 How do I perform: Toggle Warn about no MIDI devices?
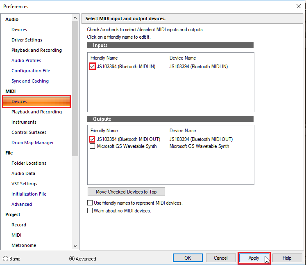pyautogui.click(x=90, y=211)
